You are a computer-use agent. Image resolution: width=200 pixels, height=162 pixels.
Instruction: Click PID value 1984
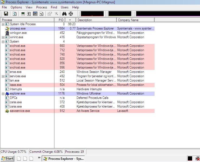[61, 28]
